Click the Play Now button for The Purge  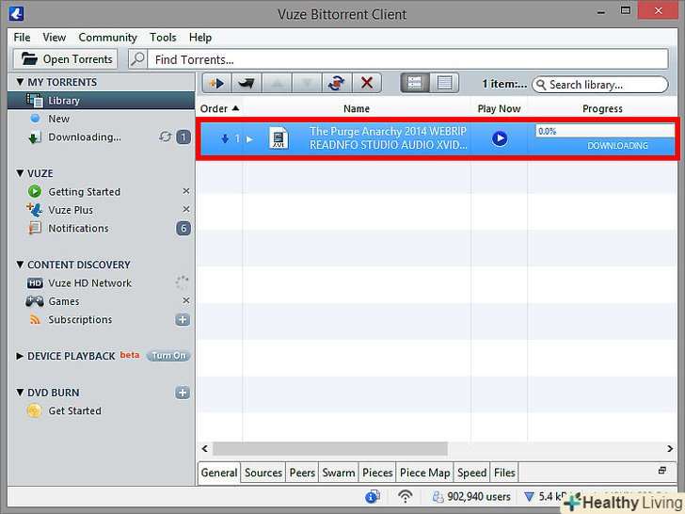[x=500, y=138]
